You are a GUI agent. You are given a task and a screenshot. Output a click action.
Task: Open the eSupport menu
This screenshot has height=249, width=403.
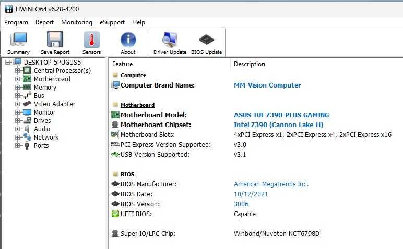112,22
